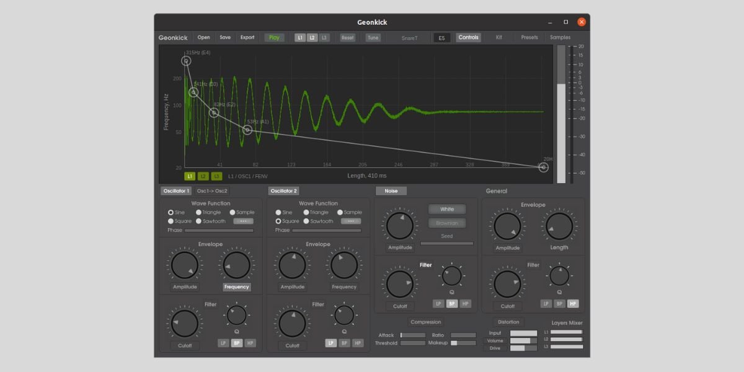Screen dimensions: 744x372
Task: Adjust the General filter Cutoff knob
Action: pos(508,284)
